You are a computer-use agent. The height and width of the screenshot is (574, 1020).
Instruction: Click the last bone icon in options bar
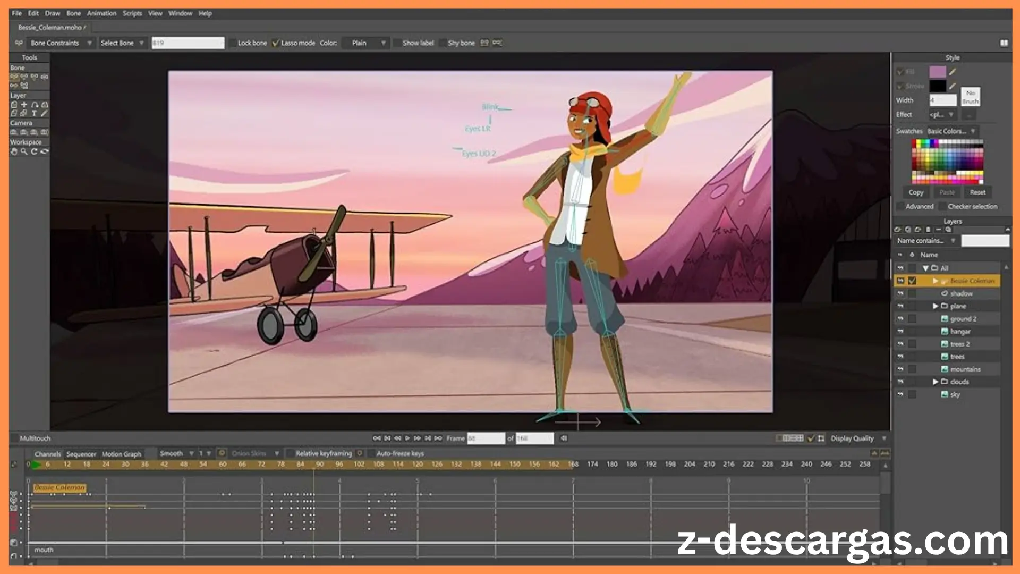(497, 43)
